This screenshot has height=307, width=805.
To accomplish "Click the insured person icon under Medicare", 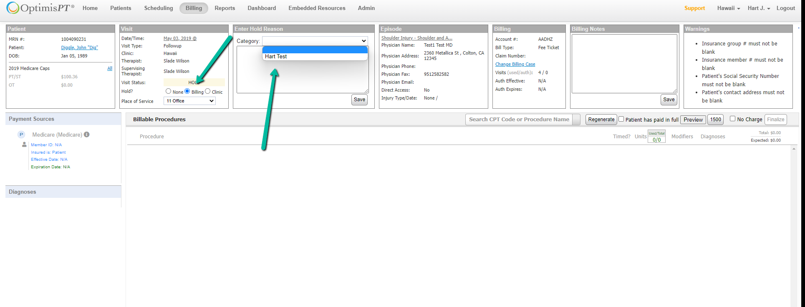I will tap(24, 145).
